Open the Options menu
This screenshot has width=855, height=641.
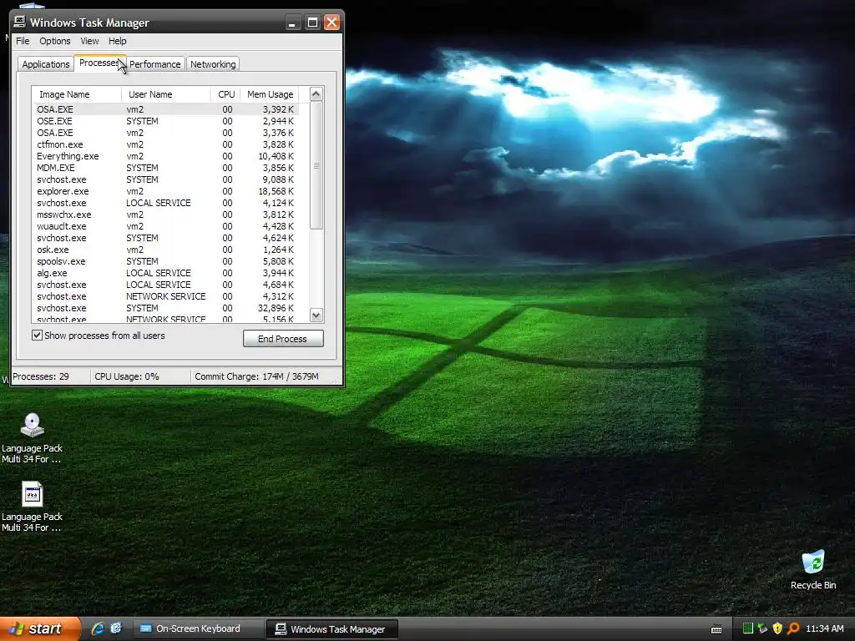pos(54,41)
